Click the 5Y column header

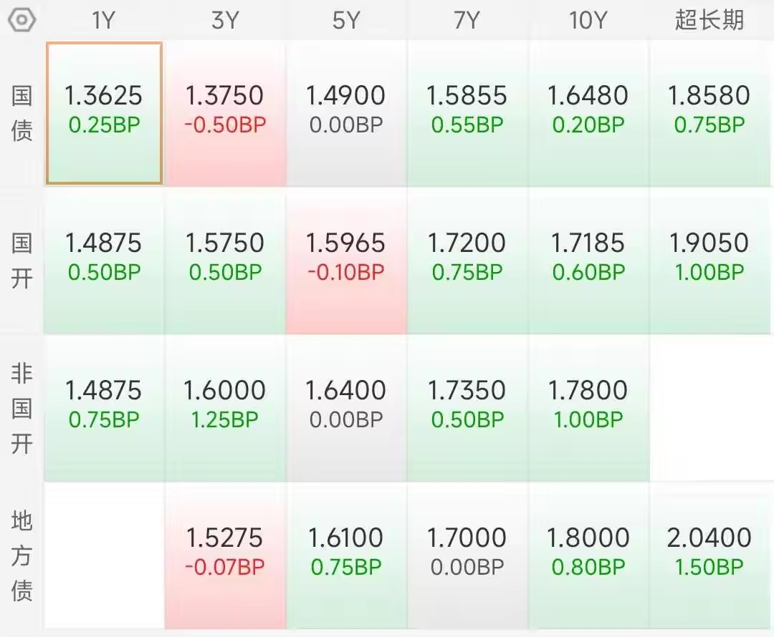[345, 21]
